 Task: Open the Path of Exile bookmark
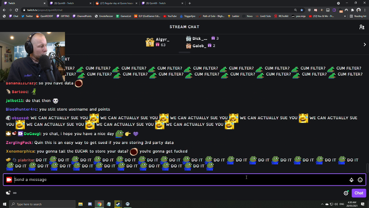pos(212,16)
